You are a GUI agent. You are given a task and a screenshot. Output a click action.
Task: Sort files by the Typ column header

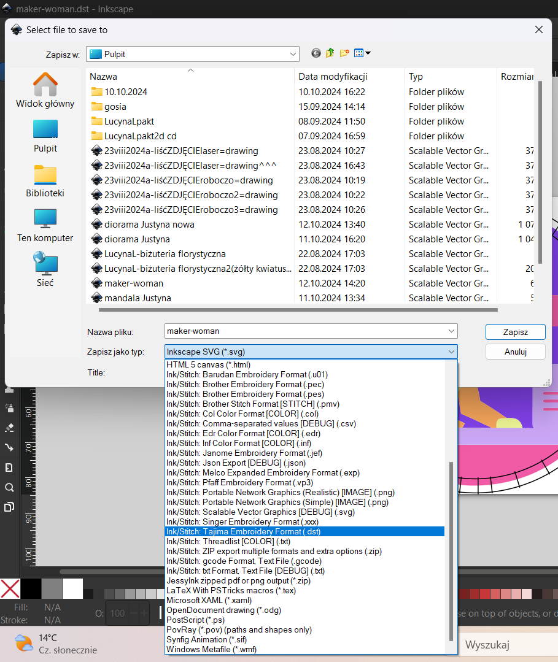(x=451, y=77)
